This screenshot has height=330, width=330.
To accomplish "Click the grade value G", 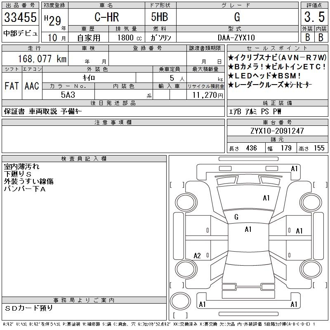I will (237, 17).
